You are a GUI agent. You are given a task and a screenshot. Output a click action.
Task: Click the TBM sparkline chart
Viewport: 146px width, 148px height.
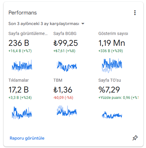click(67, 111)
